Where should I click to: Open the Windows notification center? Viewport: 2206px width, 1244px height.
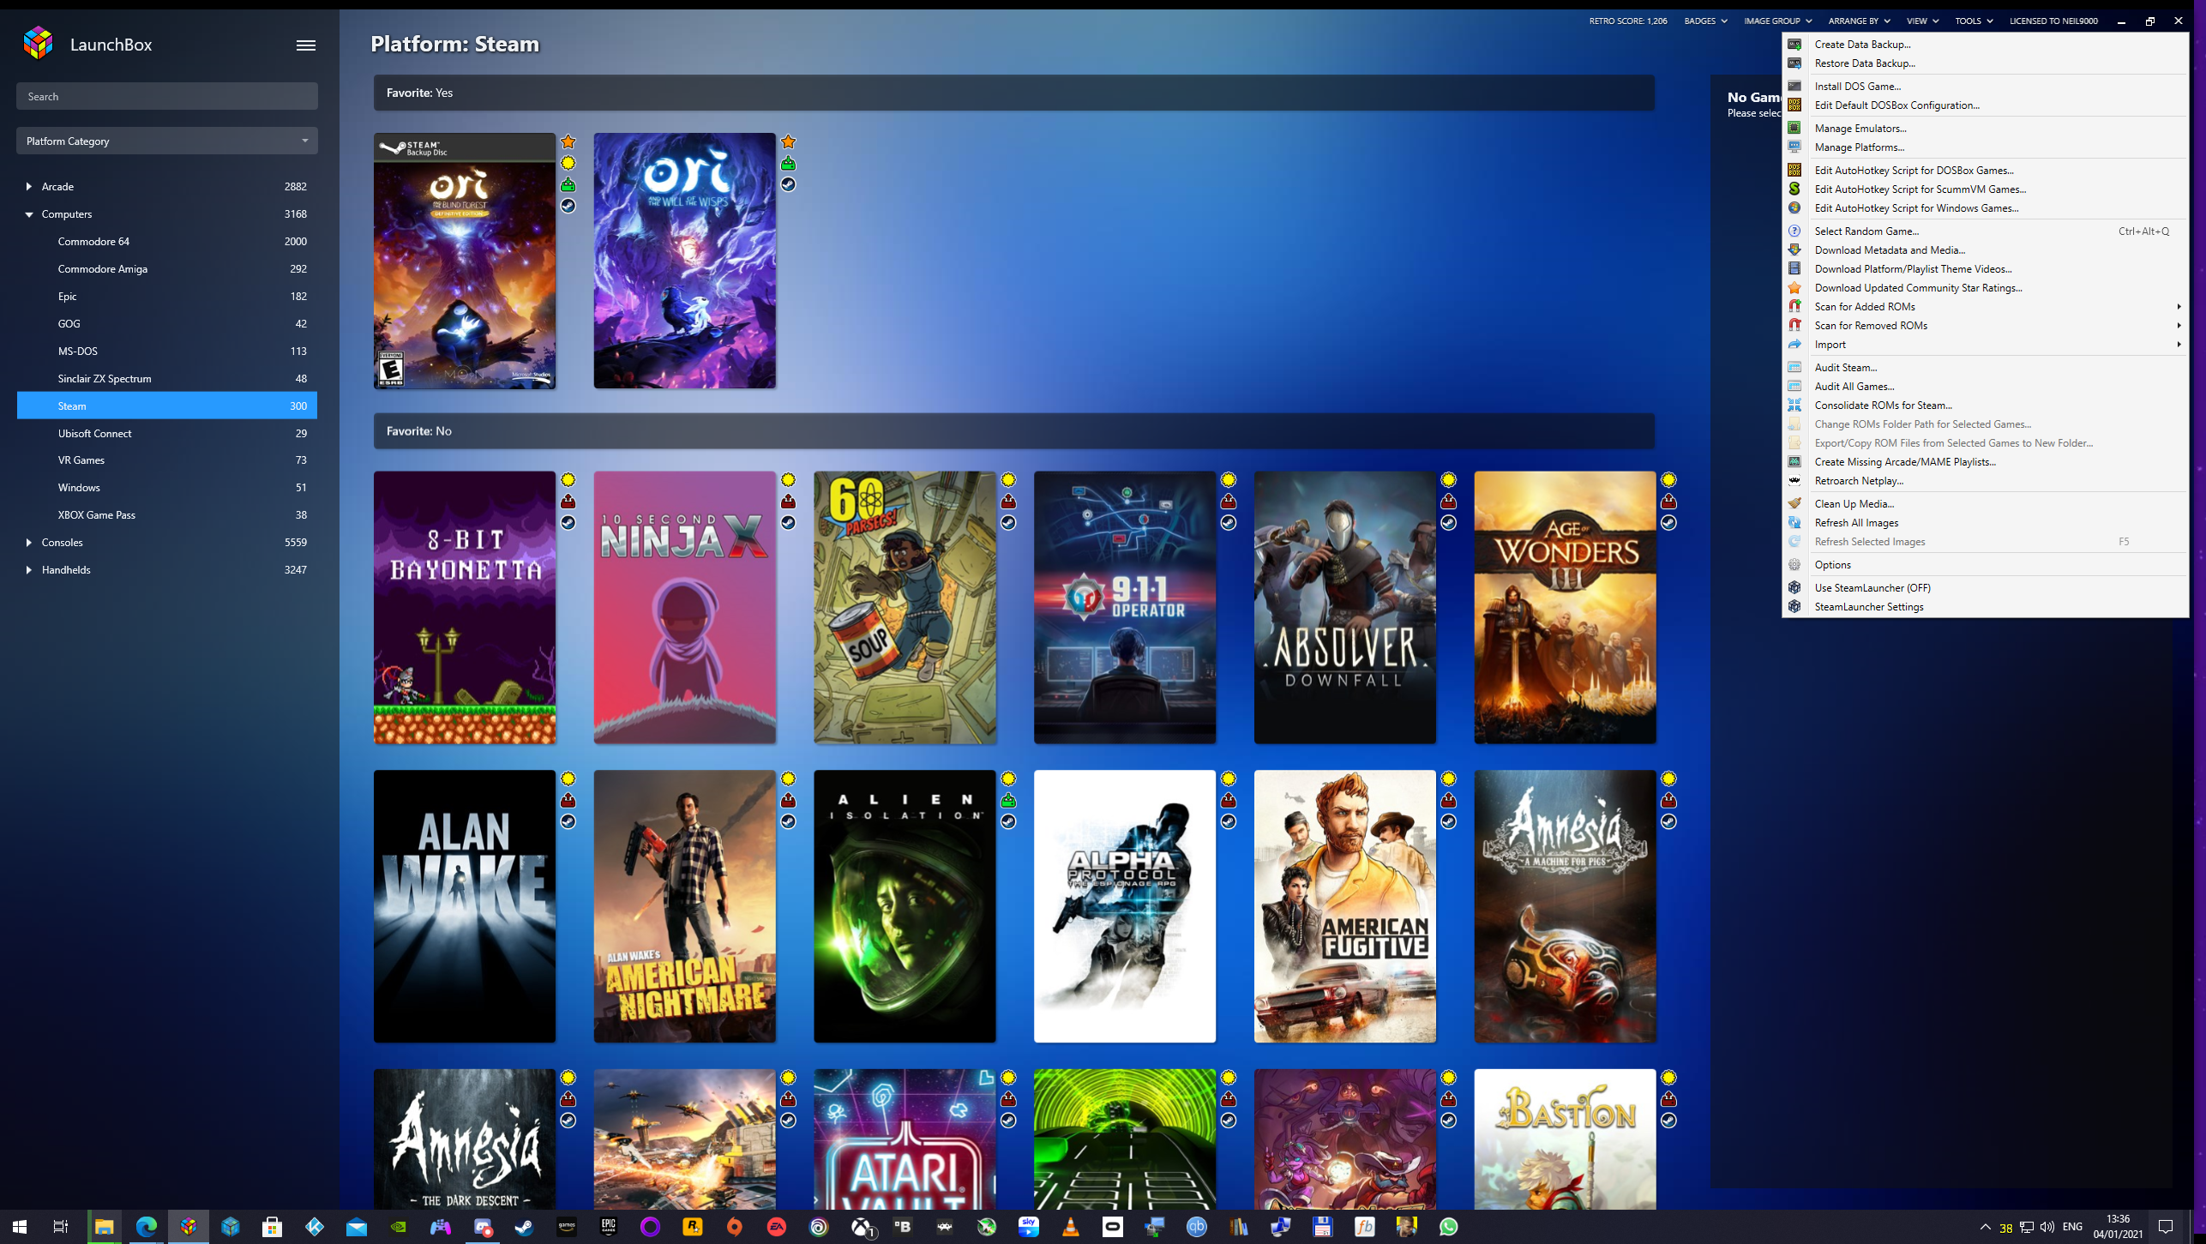tap(2166, 1227)
